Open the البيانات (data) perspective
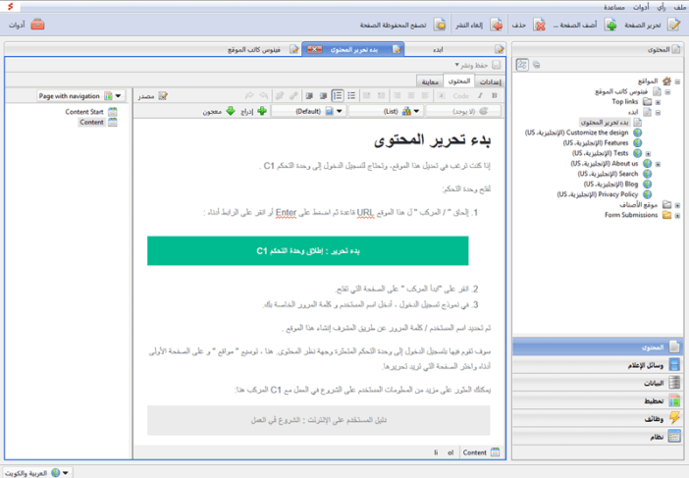689x478 pixels. click(598, 383)
